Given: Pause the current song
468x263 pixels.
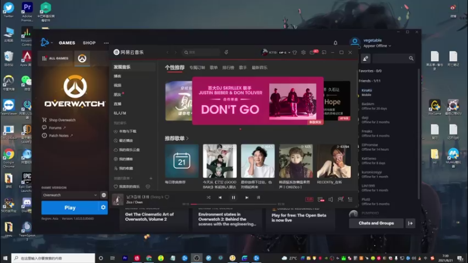Looking at the screenshot, I should click(233, 198).
